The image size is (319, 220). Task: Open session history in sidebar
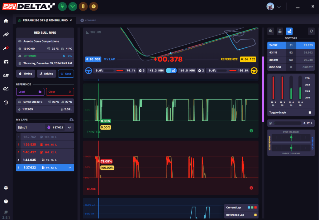(x=6, y=102)
